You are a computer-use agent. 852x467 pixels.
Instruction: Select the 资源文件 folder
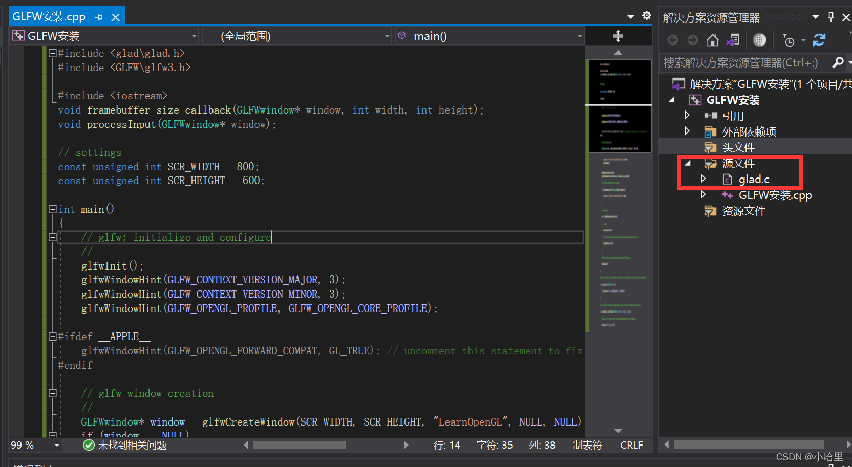(743, 211)
